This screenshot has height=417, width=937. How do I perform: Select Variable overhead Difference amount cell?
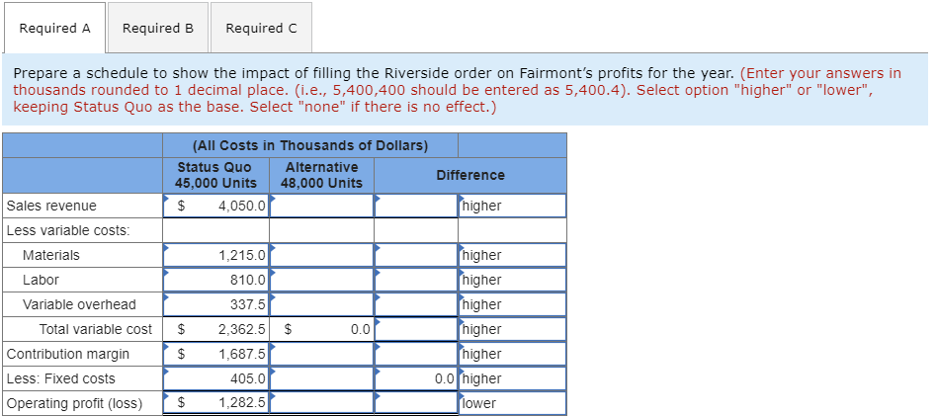[416, 304]
